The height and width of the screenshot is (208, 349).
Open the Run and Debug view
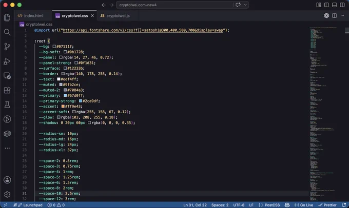[7, 61]
